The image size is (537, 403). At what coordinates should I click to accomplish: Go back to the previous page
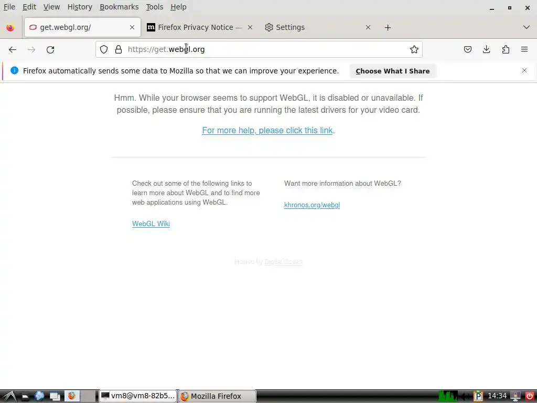(13, 50)
